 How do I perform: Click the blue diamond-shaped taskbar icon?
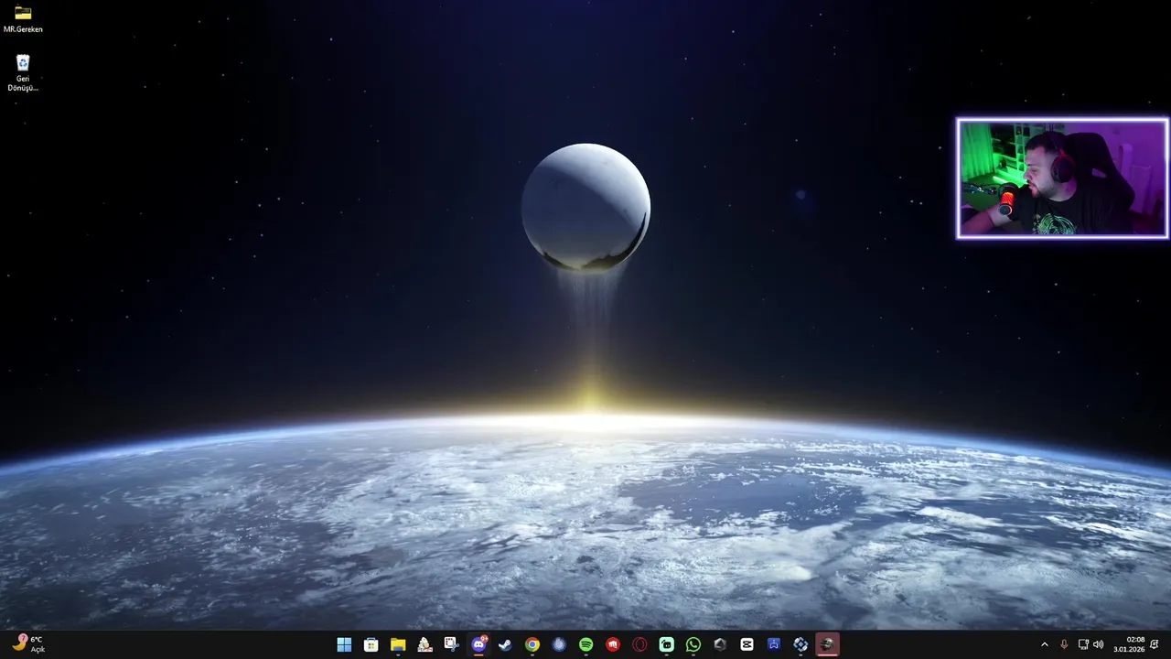[x=800, y=644]
